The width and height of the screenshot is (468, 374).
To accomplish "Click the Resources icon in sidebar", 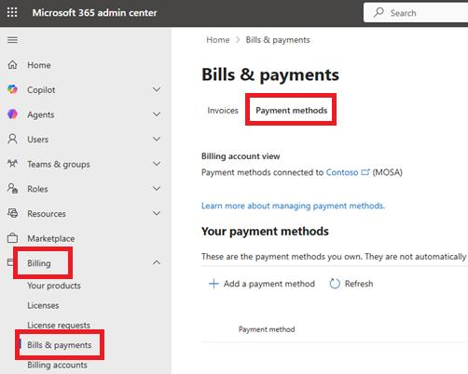I will [x=12, y=213].
